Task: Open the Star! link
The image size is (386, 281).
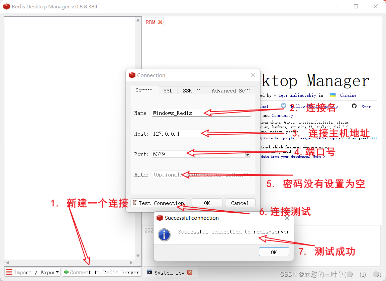Action: click(367, 107)
